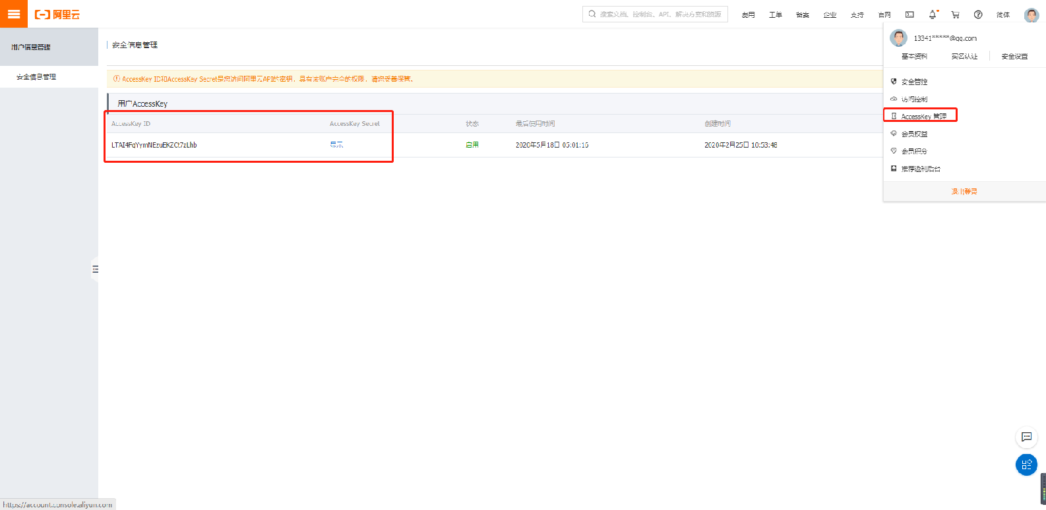Click the icon beside 推荐返利后台

coord(894,169)
